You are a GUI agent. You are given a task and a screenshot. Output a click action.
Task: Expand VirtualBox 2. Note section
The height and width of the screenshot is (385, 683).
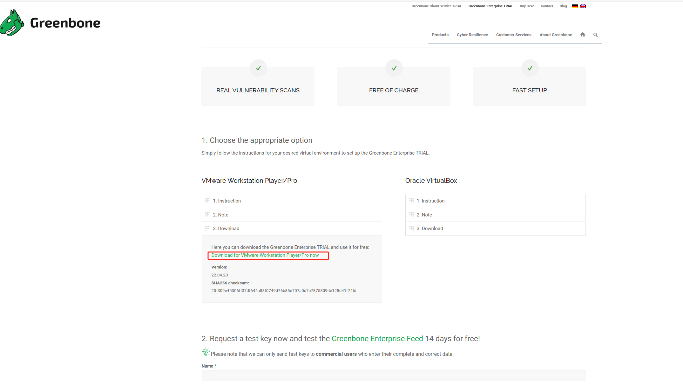pos(424,215)
